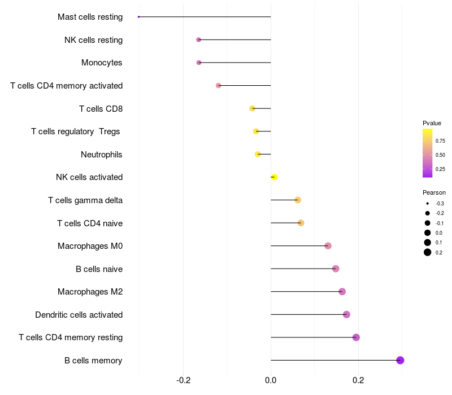Select the T cells CD8 yellow point
452x395 pixels.
252,108
